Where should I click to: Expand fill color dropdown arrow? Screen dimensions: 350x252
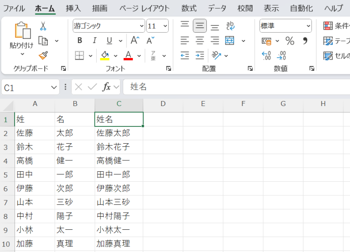tap(115, 56)
